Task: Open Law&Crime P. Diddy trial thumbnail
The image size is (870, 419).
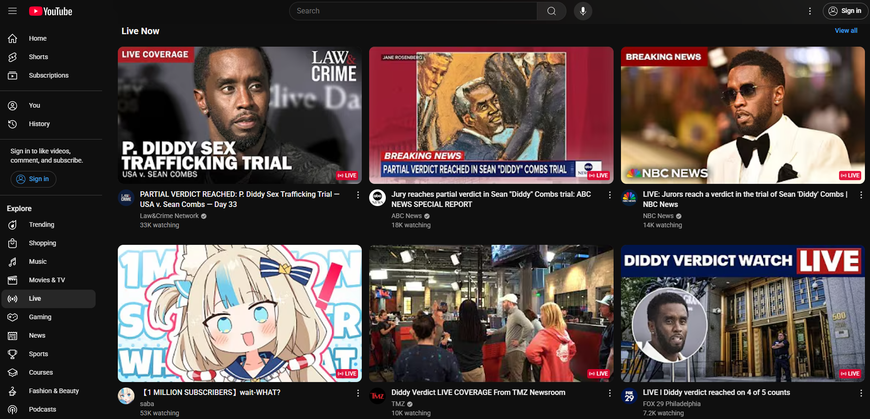Action: coord(240,115)
